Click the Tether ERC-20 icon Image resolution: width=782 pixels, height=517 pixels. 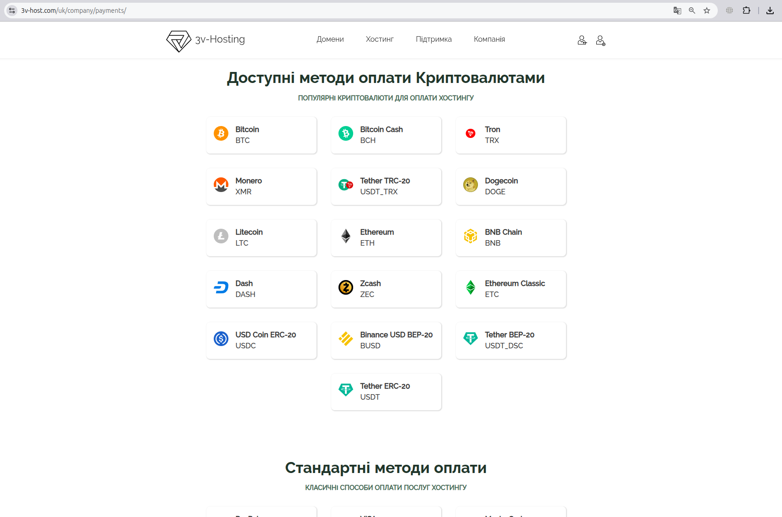point(346,390)
